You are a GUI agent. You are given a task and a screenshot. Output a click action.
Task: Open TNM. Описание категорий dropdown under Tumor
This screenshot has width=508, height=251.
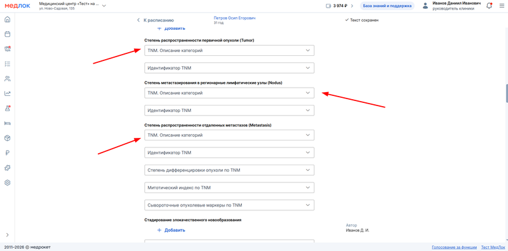coord(229,51)
